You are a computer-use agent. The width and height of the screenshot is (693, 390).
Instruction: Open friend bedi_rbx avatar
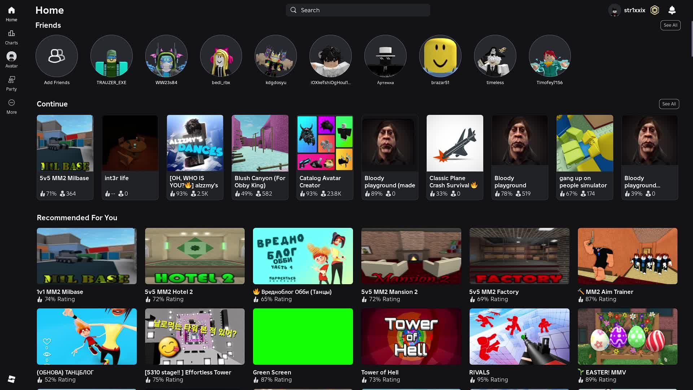221,56
